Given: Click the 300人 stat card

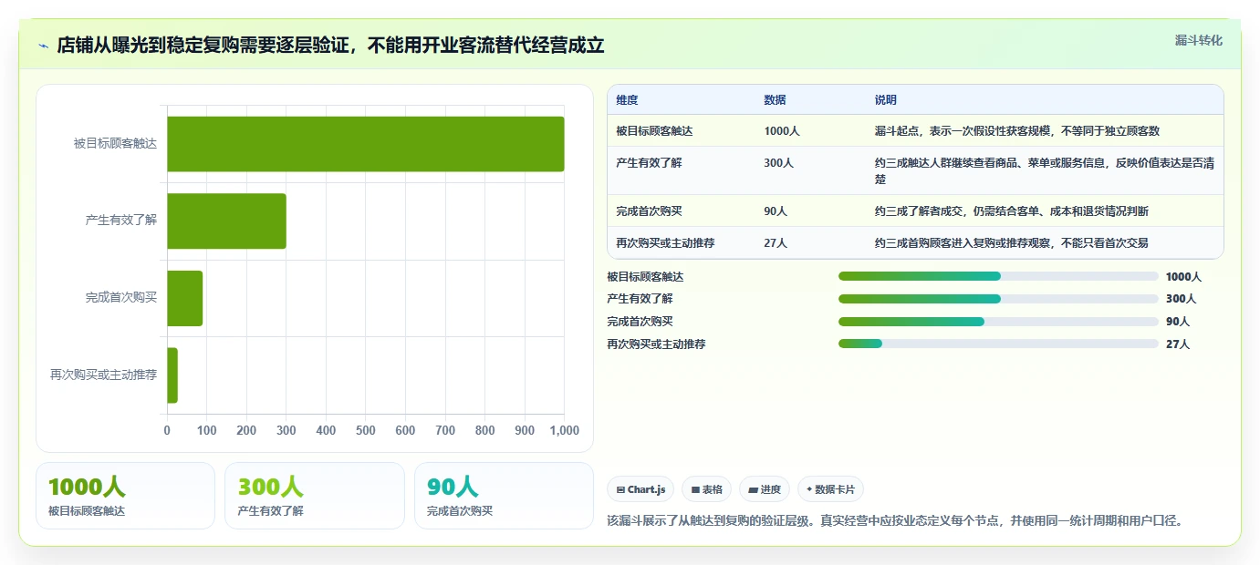Looking at the screenshot, I should point(315,496).
